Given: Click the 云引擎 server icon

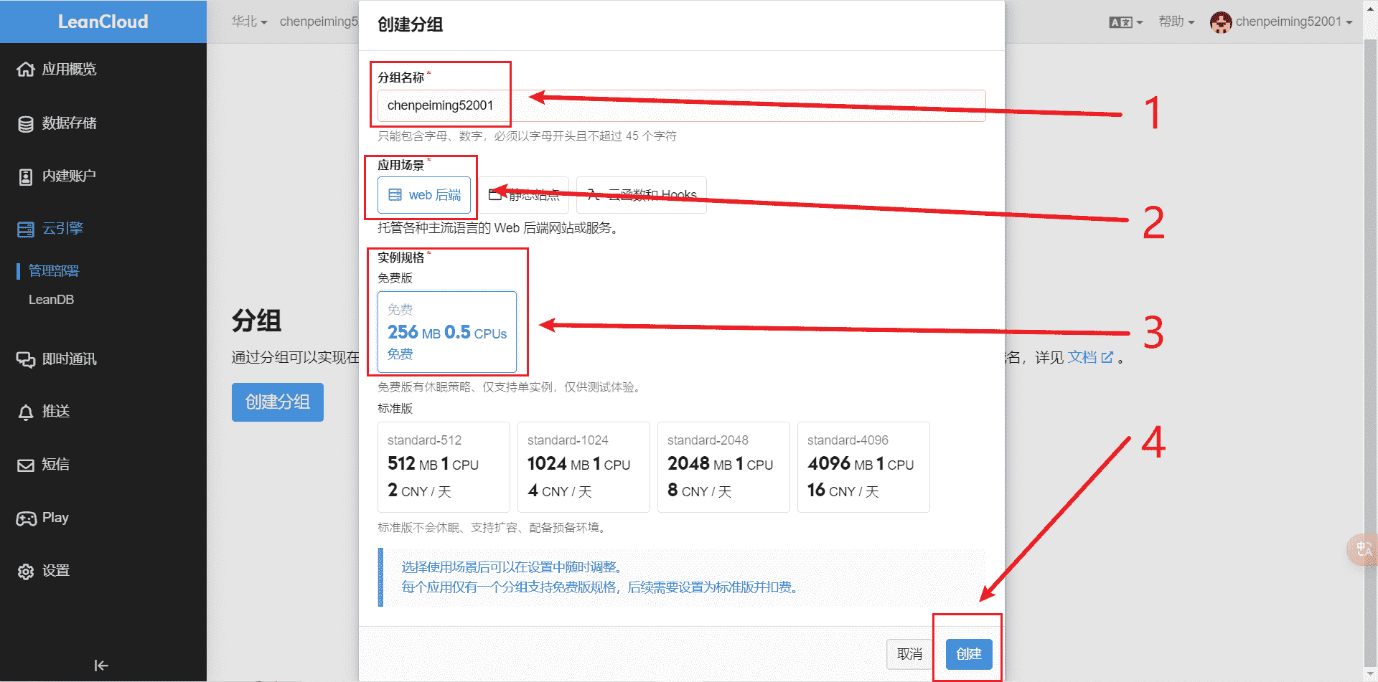Looking at the screenshot, I should 26,229.
